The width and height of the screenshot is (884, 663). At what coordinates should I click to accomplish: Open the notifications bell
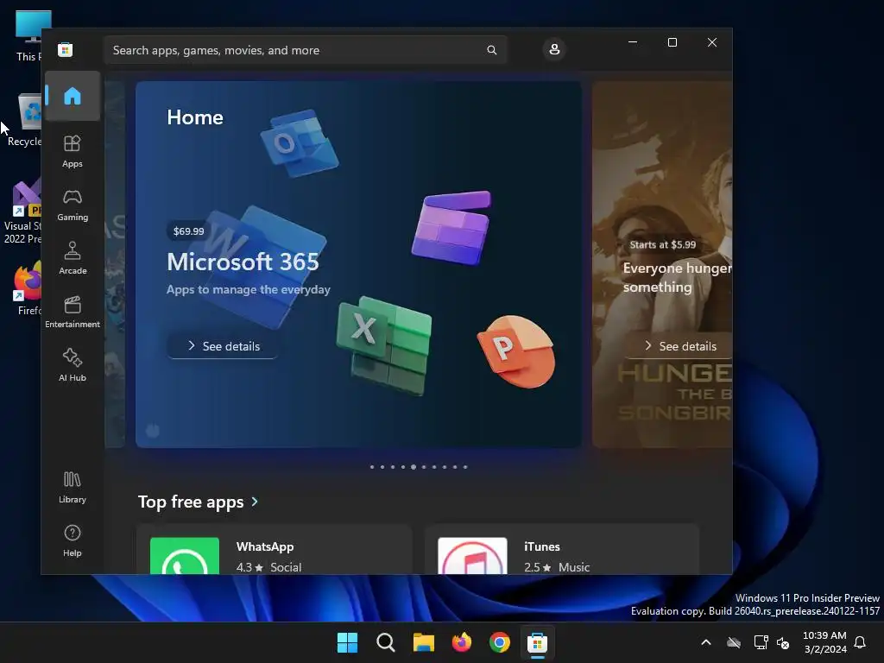[860, 642]
